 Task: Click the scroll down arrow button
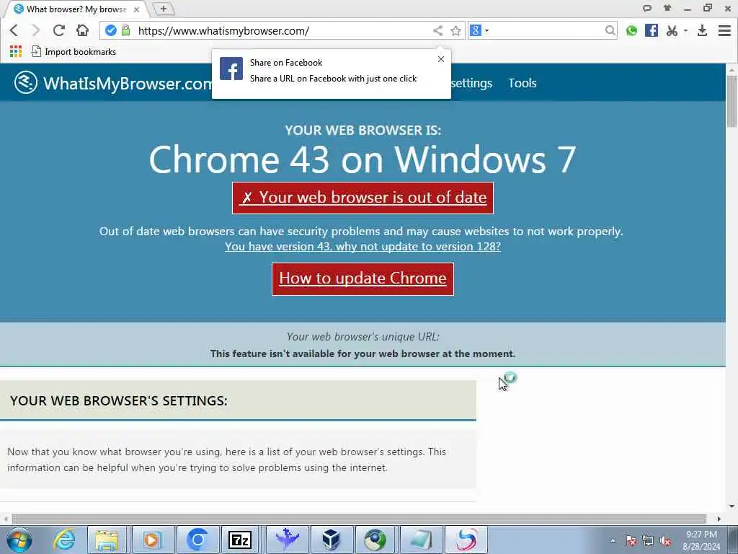pos(732,506)
